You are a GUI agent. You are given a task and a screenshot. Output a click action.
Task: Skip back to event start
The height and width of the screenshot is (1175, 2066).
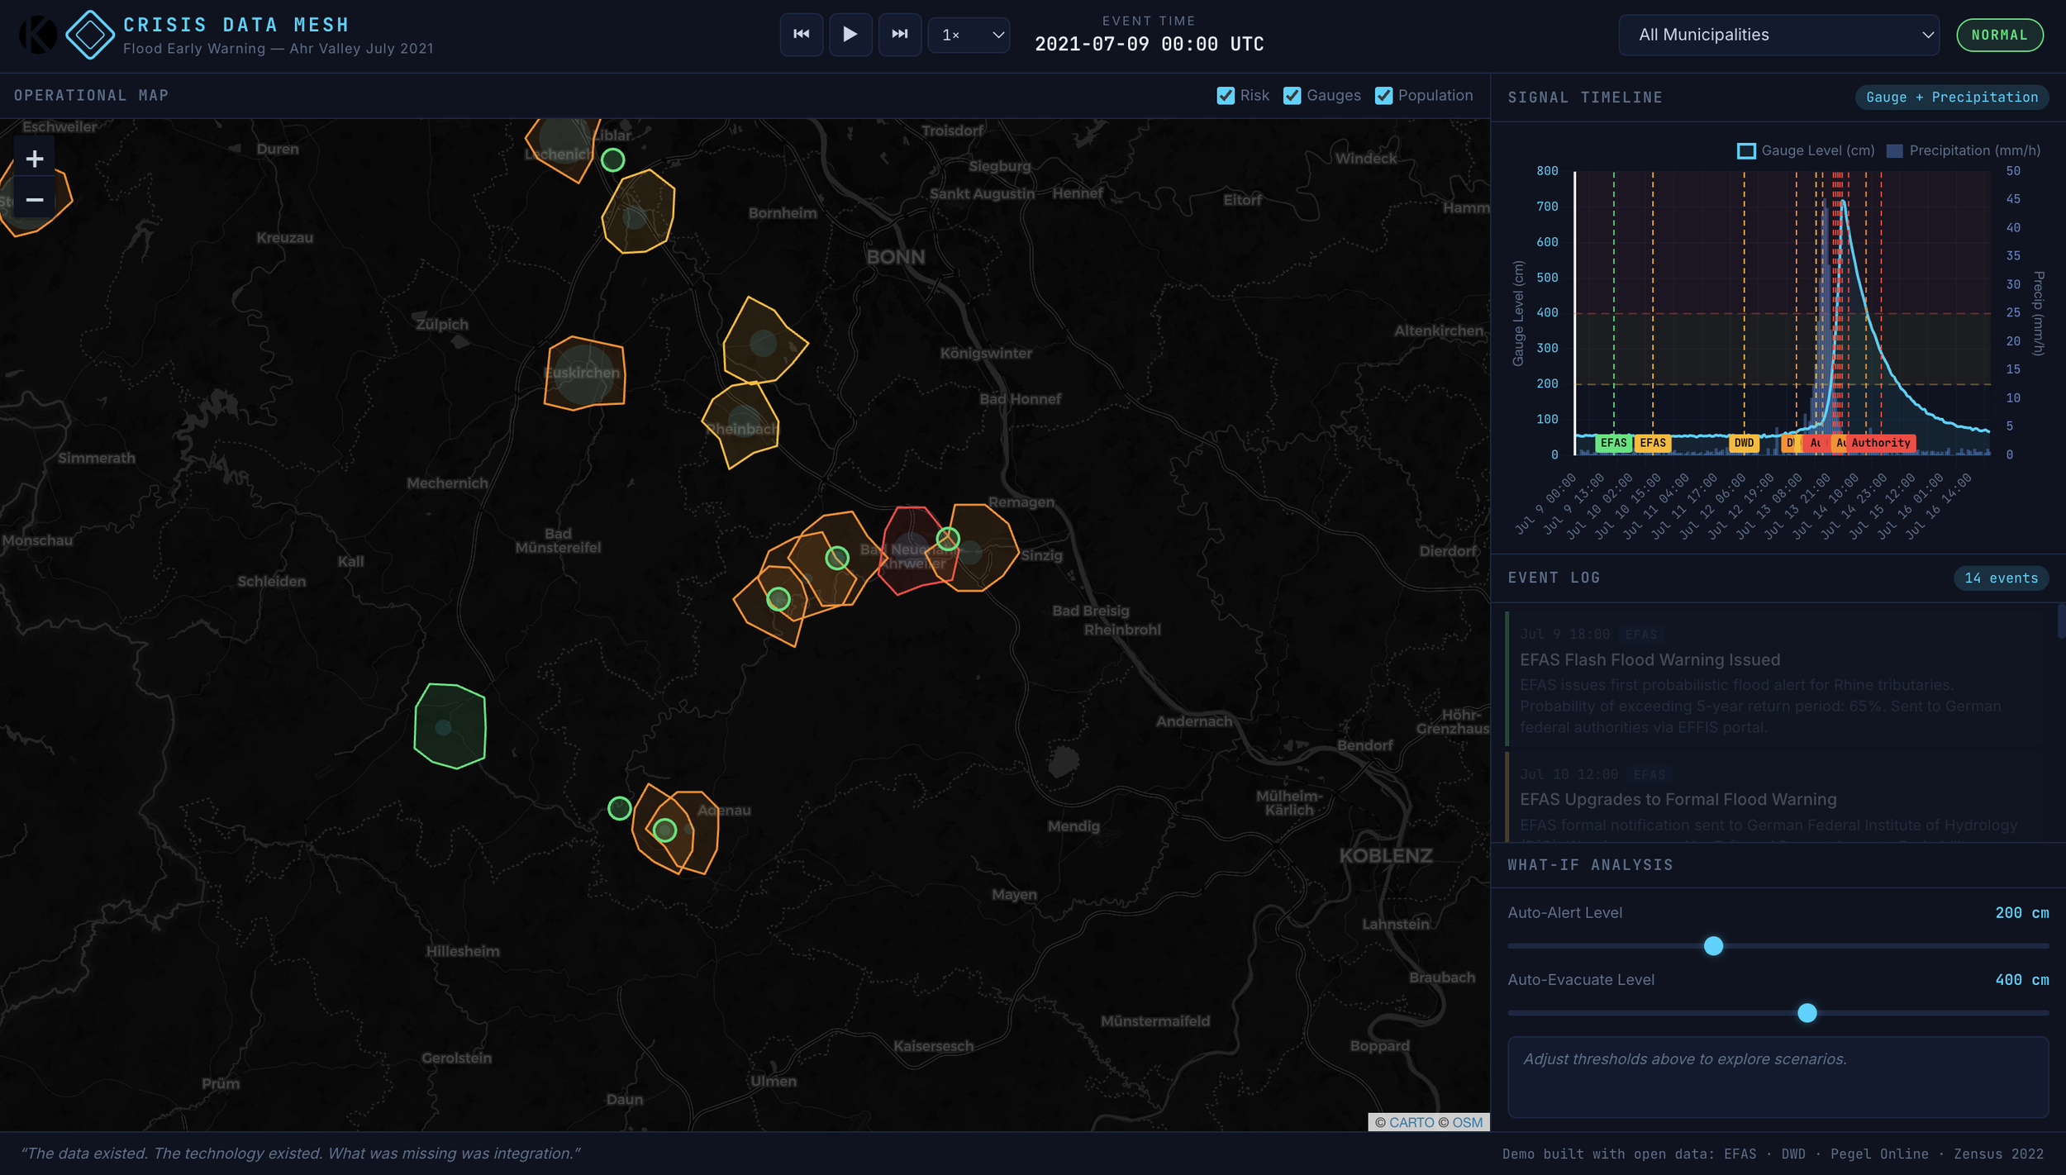pyautogui.click(x=801, y=35)
